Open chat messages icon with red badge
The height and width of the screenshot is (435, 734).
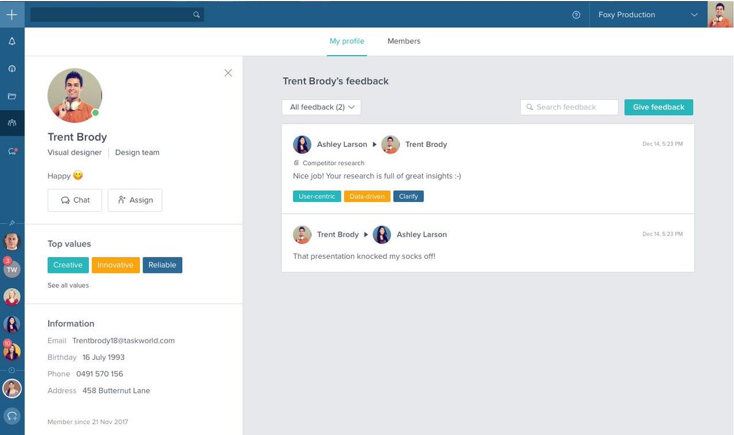click(x=12, y=150)
